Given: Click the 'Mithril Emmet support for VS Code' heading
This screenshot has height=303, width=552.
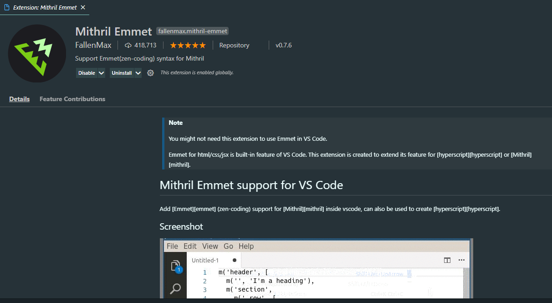Looking at the screenshot, I should click(251, 185).
